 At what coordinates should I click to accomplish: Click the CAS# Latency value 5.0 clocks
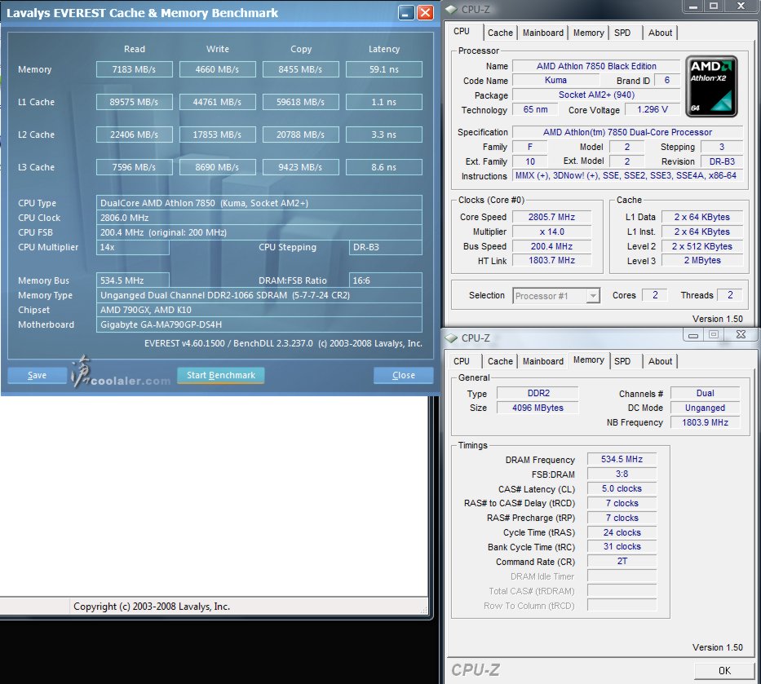[622, 488]
